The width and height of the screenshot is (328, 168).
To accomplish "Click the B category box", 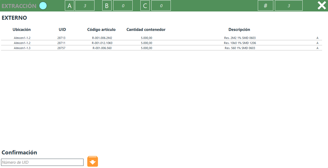I will click(x=107, y=6).
